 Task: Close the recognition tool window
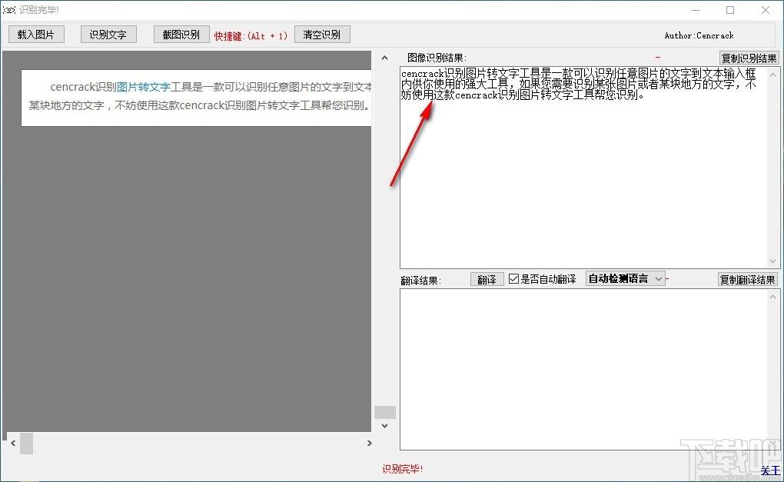click(x=766, y=10)
